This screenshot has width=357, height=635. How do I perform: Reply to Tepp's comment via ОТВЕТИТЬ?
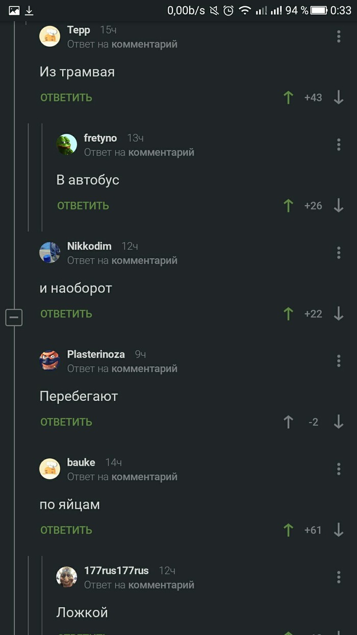click(66, 97)
